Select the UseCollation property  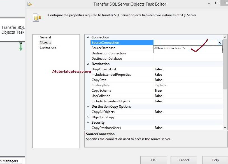click(x=101, y=96)
